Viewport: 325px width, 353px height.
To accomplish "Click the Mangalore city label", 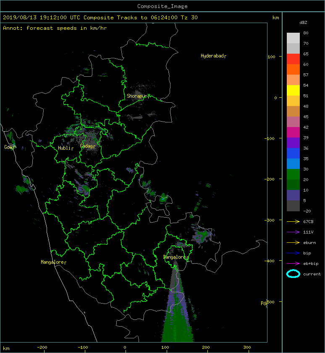I will 53,262.
